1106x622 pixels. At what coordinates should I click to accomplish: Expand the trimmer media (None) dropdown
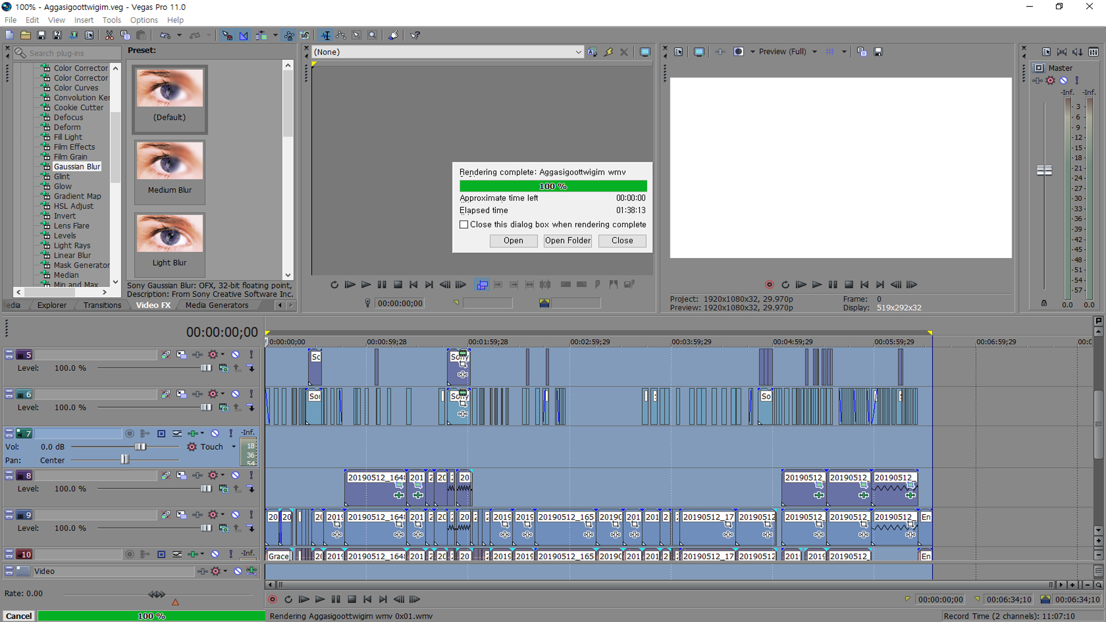578,52
